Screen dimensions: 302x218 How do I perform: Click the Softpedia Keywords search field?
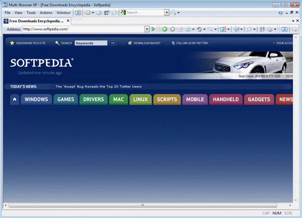click(x=91, y=43)
